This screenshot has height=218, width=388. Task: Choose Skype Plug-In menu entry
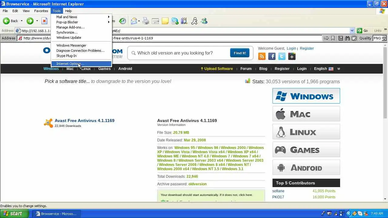pos(82,56)
